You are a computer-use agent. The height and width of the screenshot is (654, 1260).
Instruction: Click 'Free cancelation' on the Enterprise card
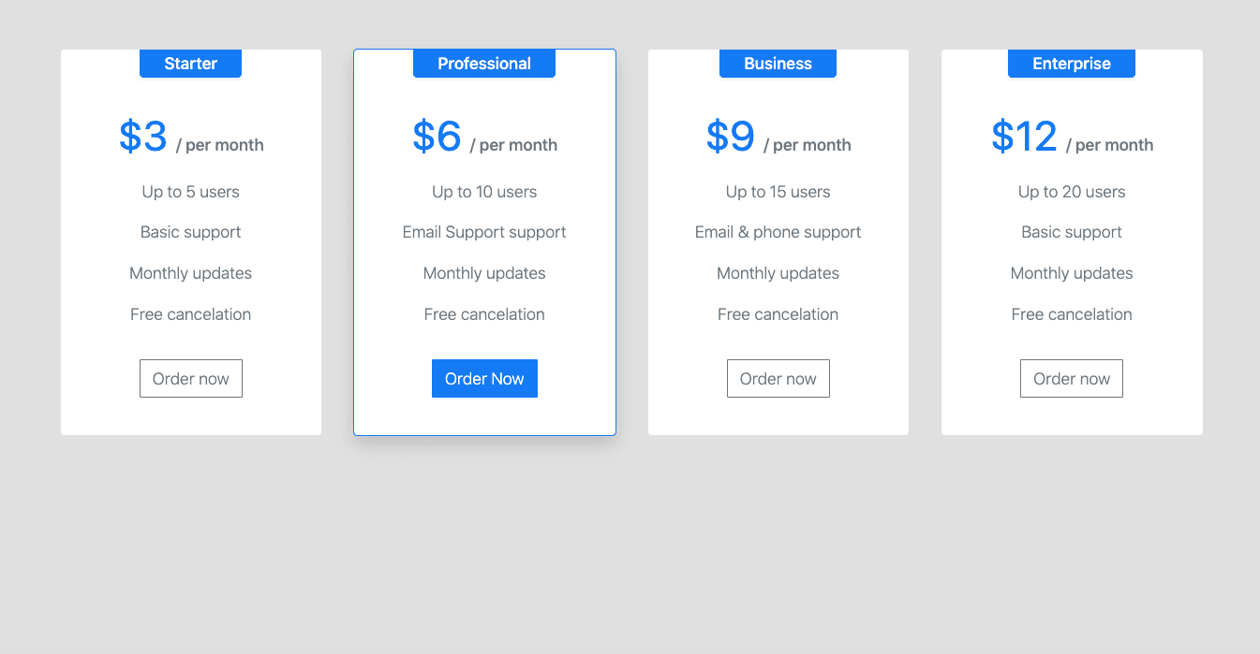pyautogui.click(x=1071, y=313)
